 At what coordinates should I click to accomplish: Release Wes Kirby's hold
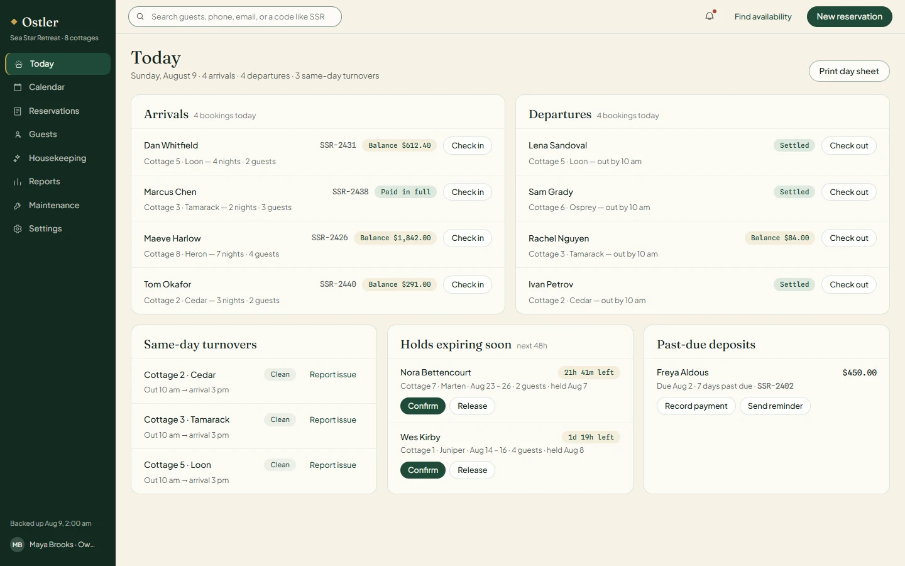473,470
